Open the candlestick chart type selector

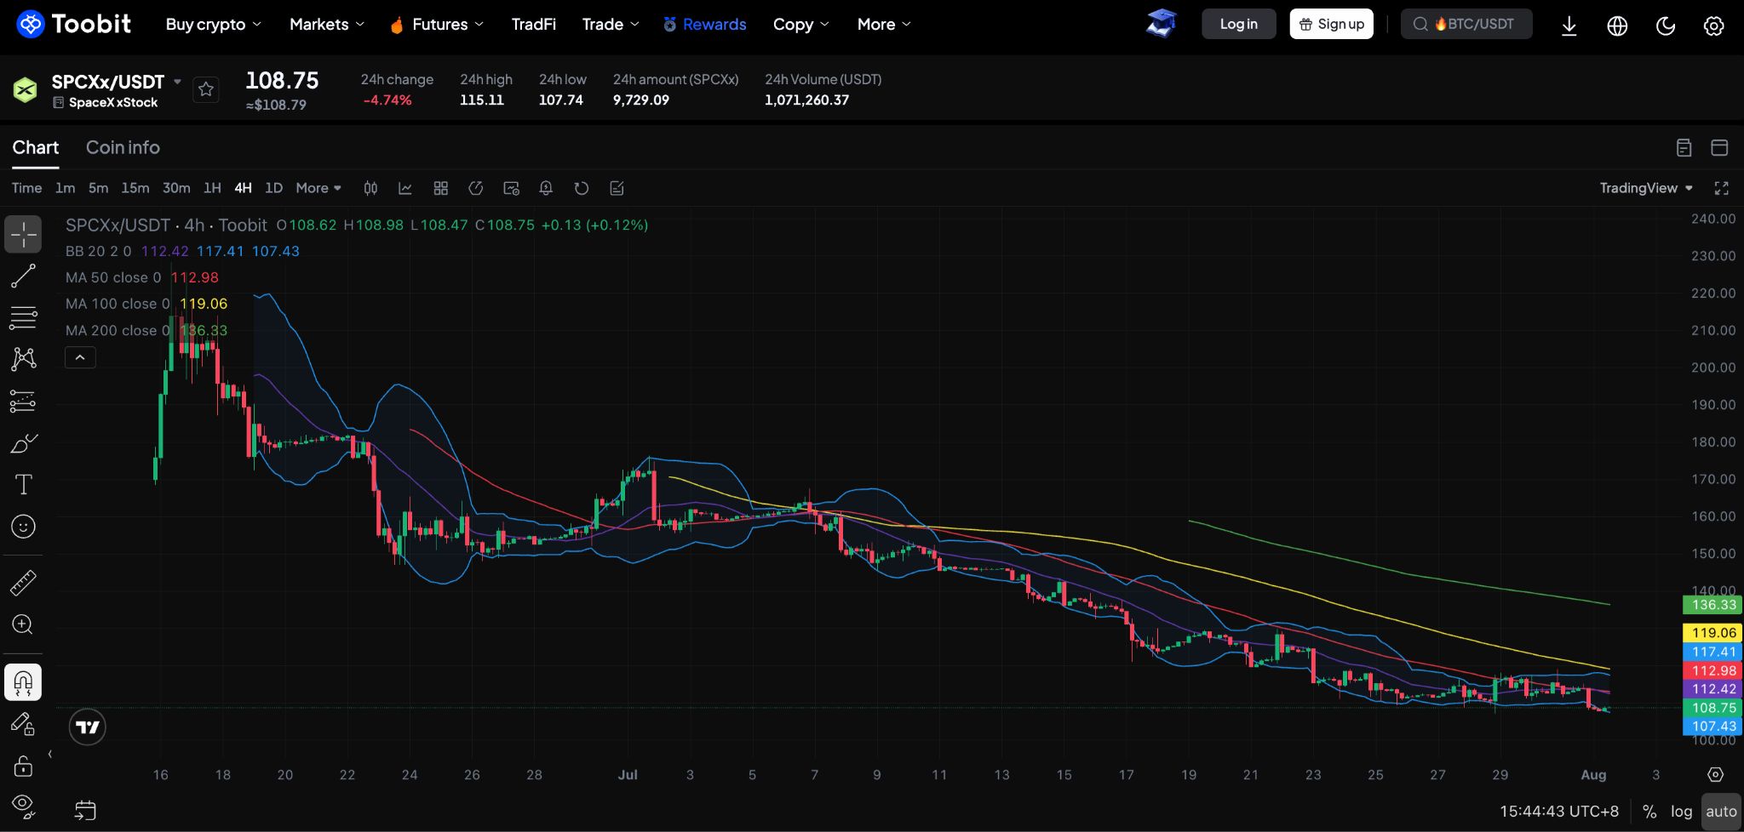370,188
